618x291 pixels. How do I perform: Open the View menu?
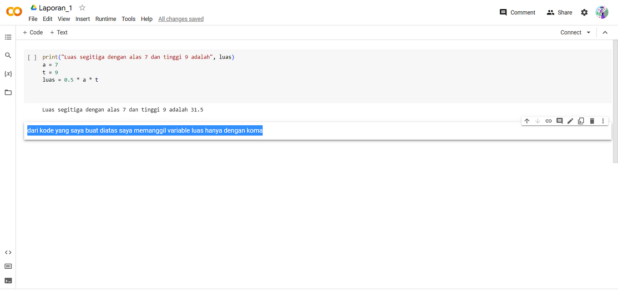pos(64,19)
